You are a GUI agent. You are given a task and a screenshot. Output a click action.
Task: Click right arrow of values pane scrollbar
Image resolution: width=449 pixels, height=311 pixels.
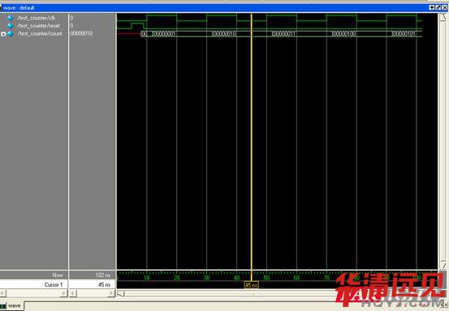point(112,293)
